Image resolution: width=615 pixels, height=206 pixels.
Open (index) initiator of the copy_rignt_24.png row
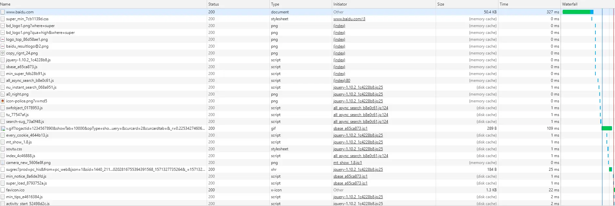pos(339,53)
